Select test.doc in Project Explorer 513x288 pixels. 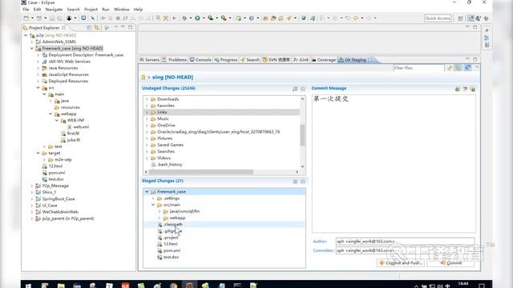[56, 179]
